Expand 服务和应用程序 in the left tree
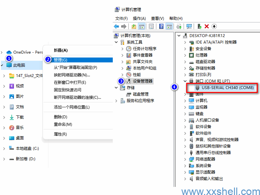The height and width of the screenshot is (195, 260). [116, 100]
